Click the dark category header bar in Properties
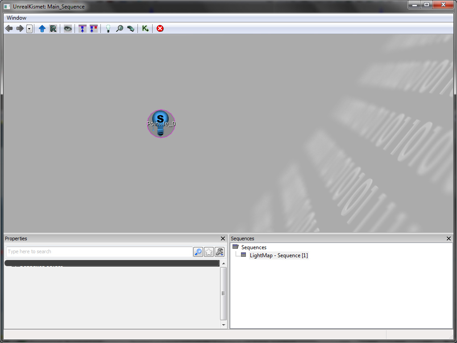 click(x=112, y=263)
